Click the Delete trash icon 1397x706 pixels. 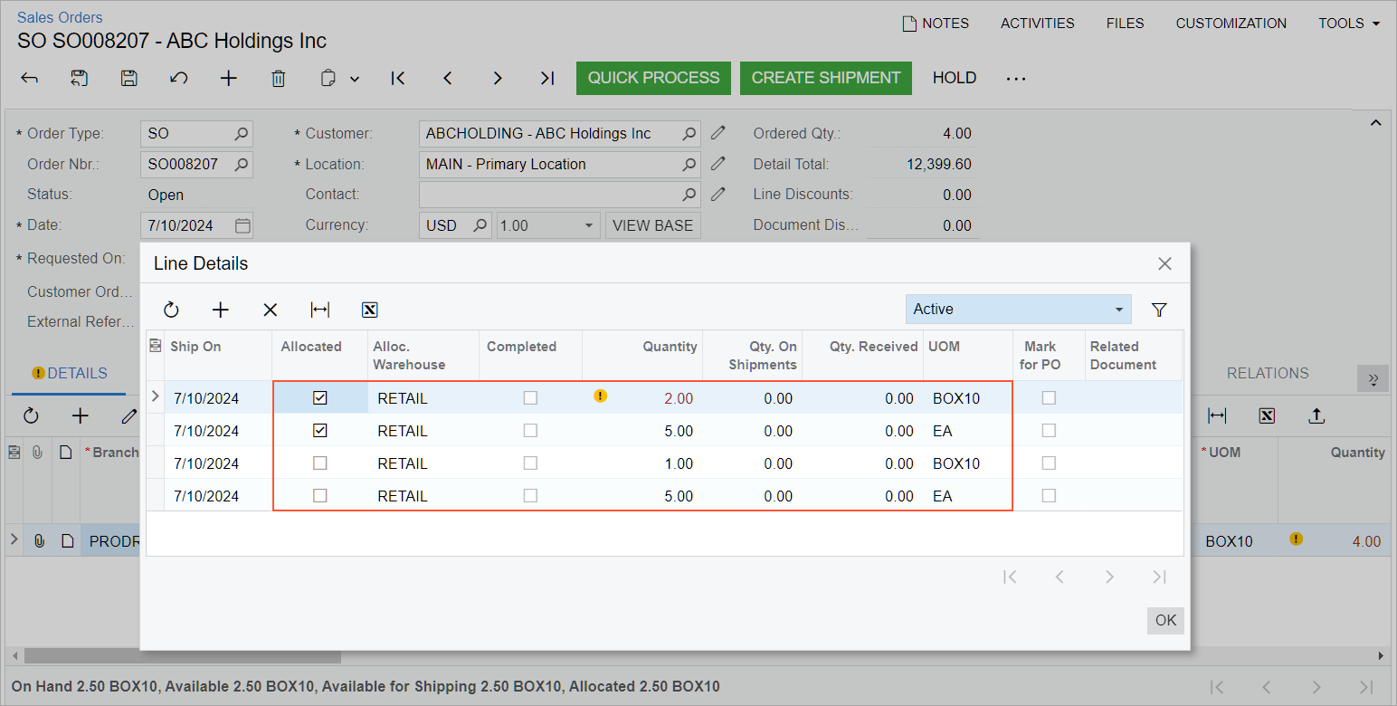tap(279, 78)
